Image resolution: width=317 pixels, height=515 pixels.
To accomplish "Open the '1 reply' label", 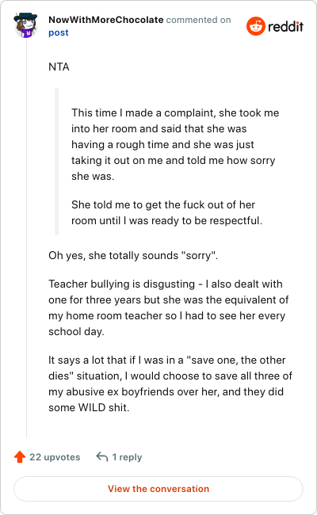I will click(127, 457).
